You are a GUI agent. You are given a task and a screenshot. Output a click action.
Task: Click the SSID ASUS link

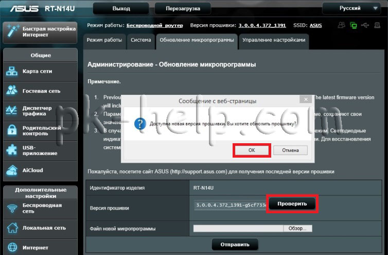[316, 25]
